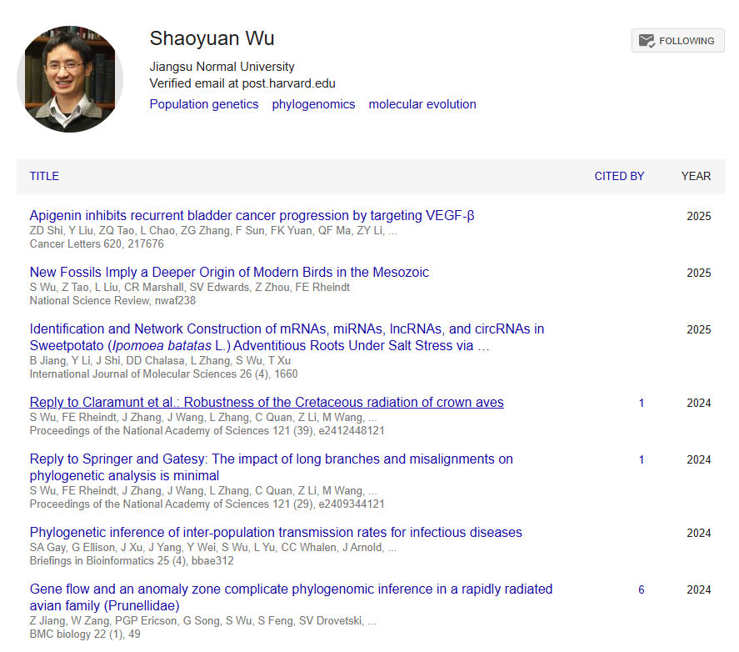The width and height of the screenshot is (739, 652).
Task: Click author list starting ZD Shi, Y Liu
Action: pos(213,231)
